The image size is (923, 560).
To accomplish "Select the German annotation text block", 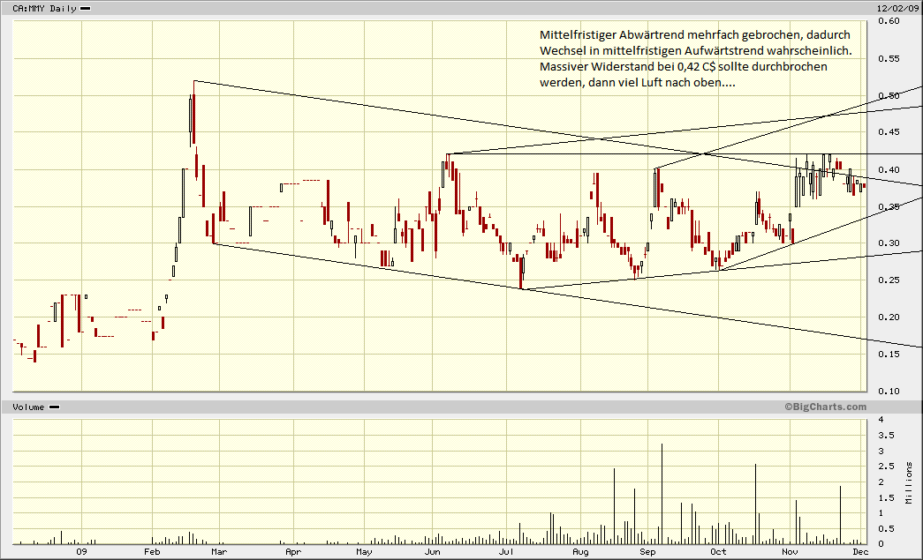I will click(x=695, y=58).
